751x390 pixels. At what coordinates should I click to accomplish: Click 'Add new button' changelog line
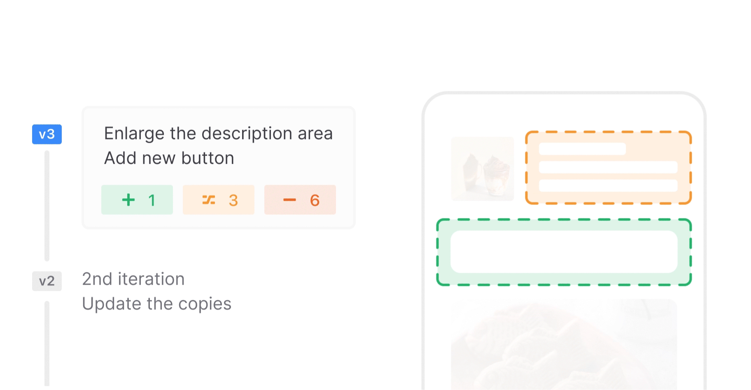[x=169, y=158]
